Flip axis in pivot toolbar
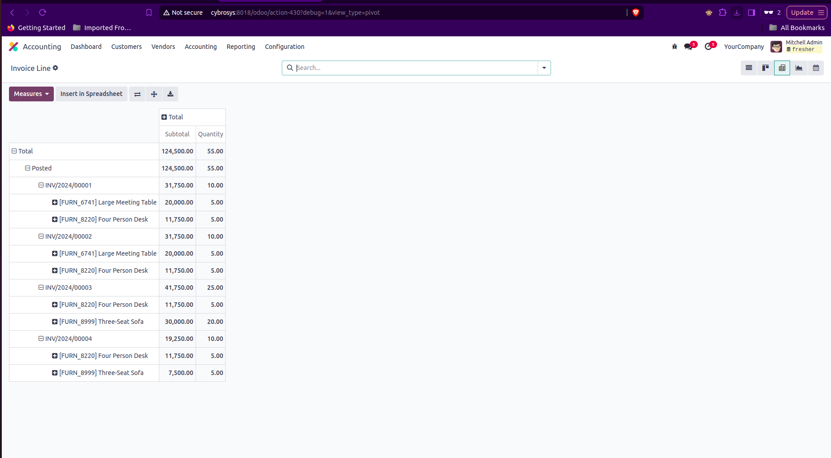This screenshot has height=458, width=831. [137, 94]
